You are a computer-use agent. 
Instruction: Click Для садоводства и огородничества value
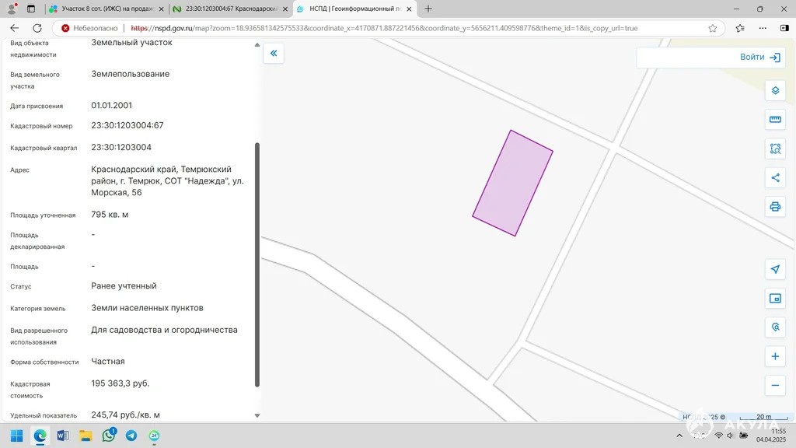coord(165,330)
